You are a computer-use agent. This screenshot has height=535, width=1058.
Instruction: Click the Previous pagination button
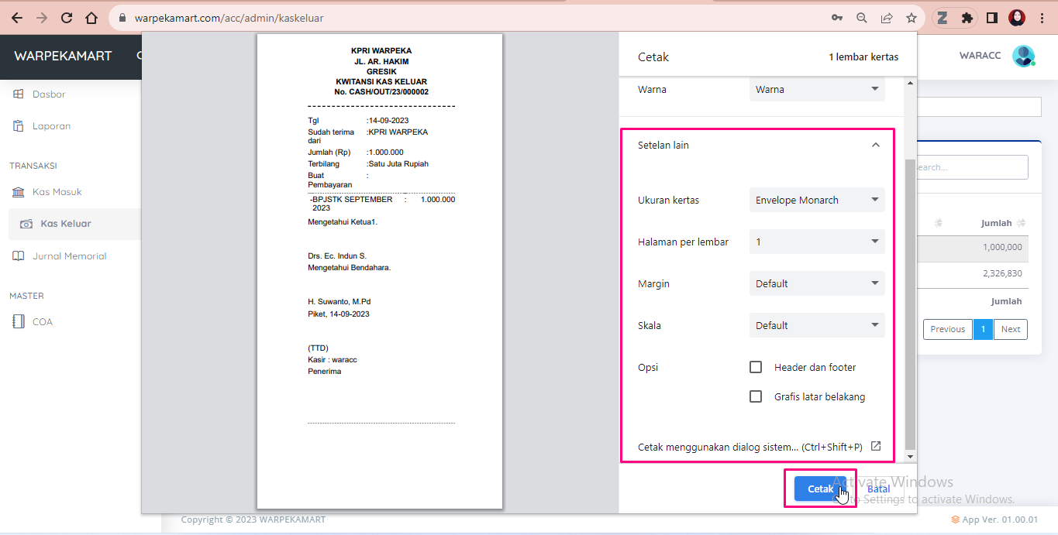(947, 329)
